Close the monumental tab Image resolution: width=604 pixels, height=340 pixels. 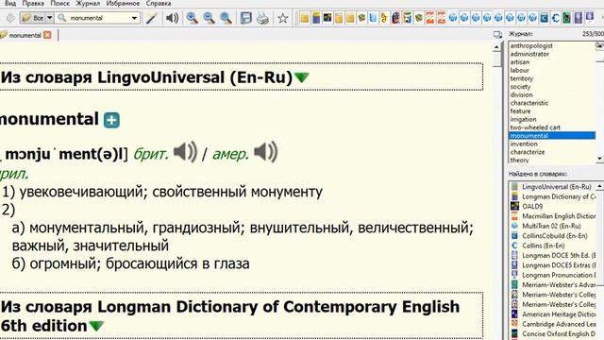(x=47, y=35)
